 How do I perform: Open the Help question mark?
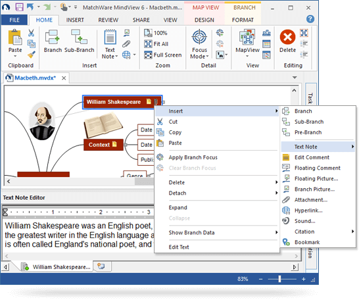pyautogui.click(x=310, y=19)
